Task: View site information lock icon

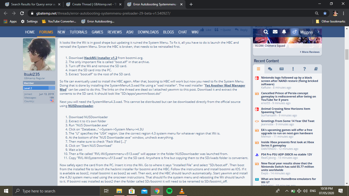Action: [x=32, y=13]
